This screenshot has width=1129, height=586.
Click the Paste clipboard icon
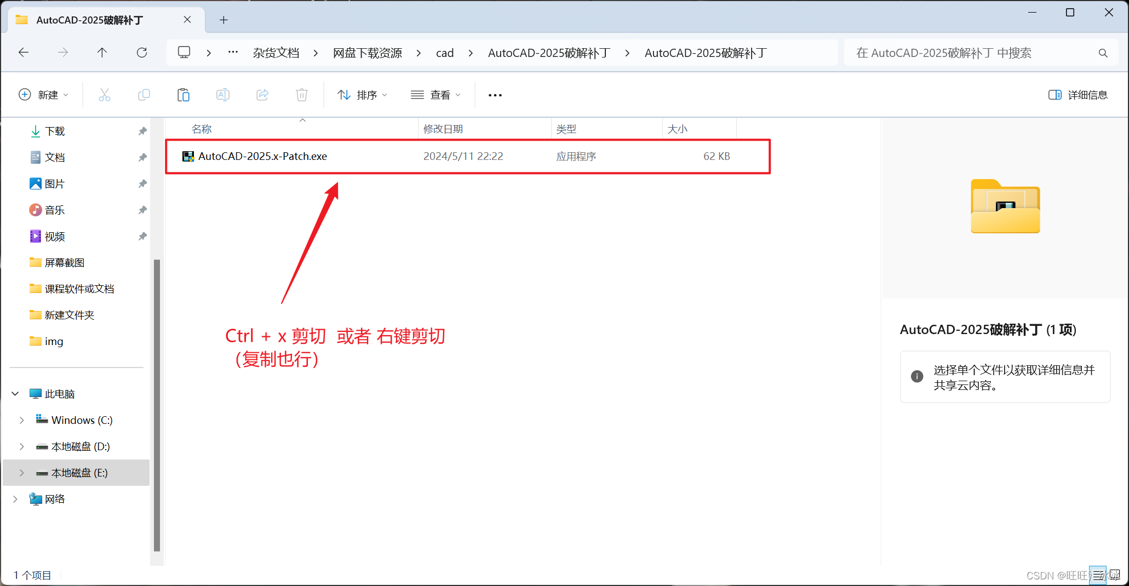[184, 95]
